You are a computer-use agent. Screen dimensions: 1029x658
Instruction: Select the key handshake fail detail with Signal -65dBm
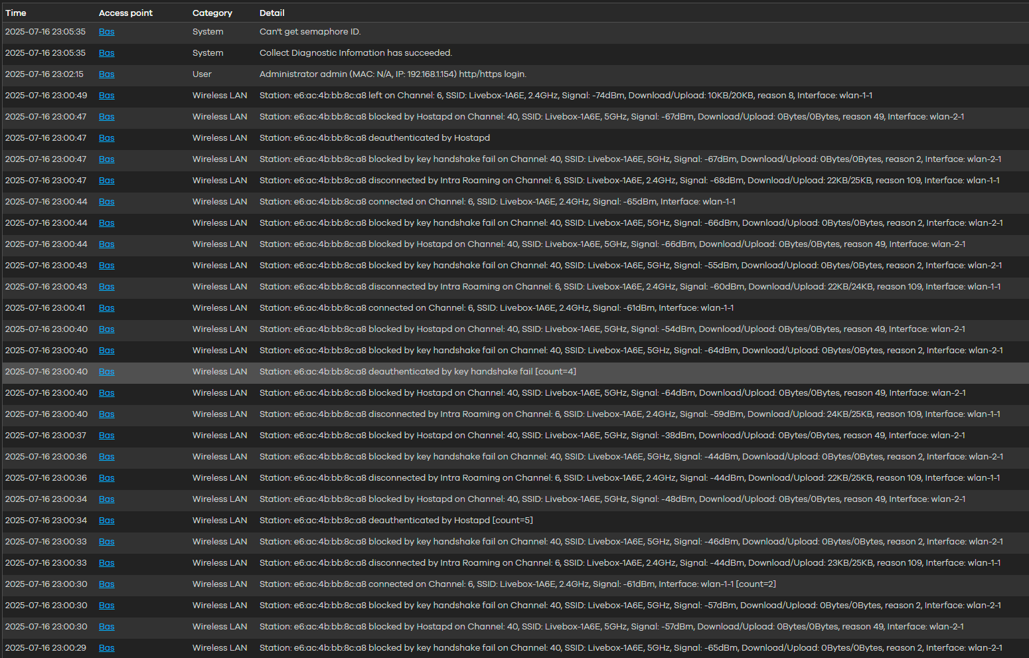(x=631, y=647)
